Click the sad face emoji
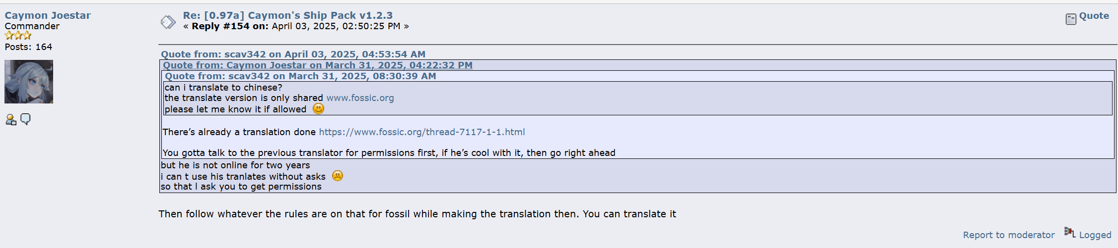The height and width of the screenshot is (248, 1118). click(x=337, y=176)
